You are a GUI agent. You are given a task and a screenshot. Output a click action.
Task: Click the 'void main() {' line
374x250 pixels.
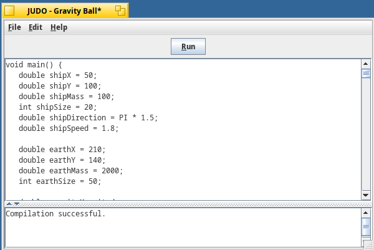pyautogui.click(x=34, y=65)
